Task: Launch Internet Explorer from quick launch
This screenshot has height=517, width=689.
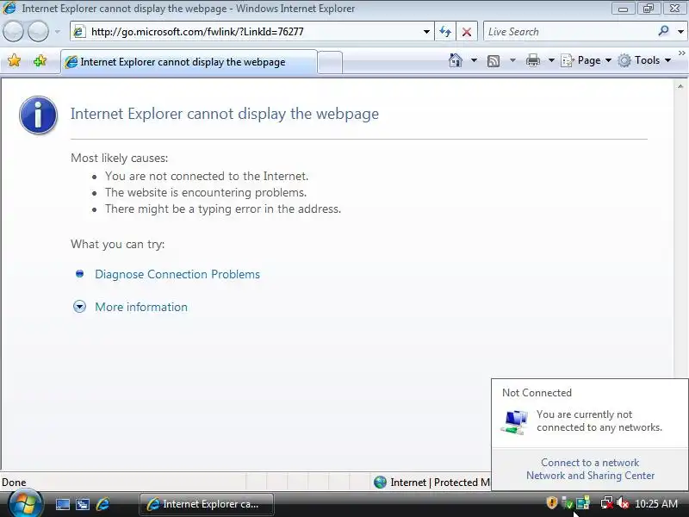Action: [x=102, y=504]
